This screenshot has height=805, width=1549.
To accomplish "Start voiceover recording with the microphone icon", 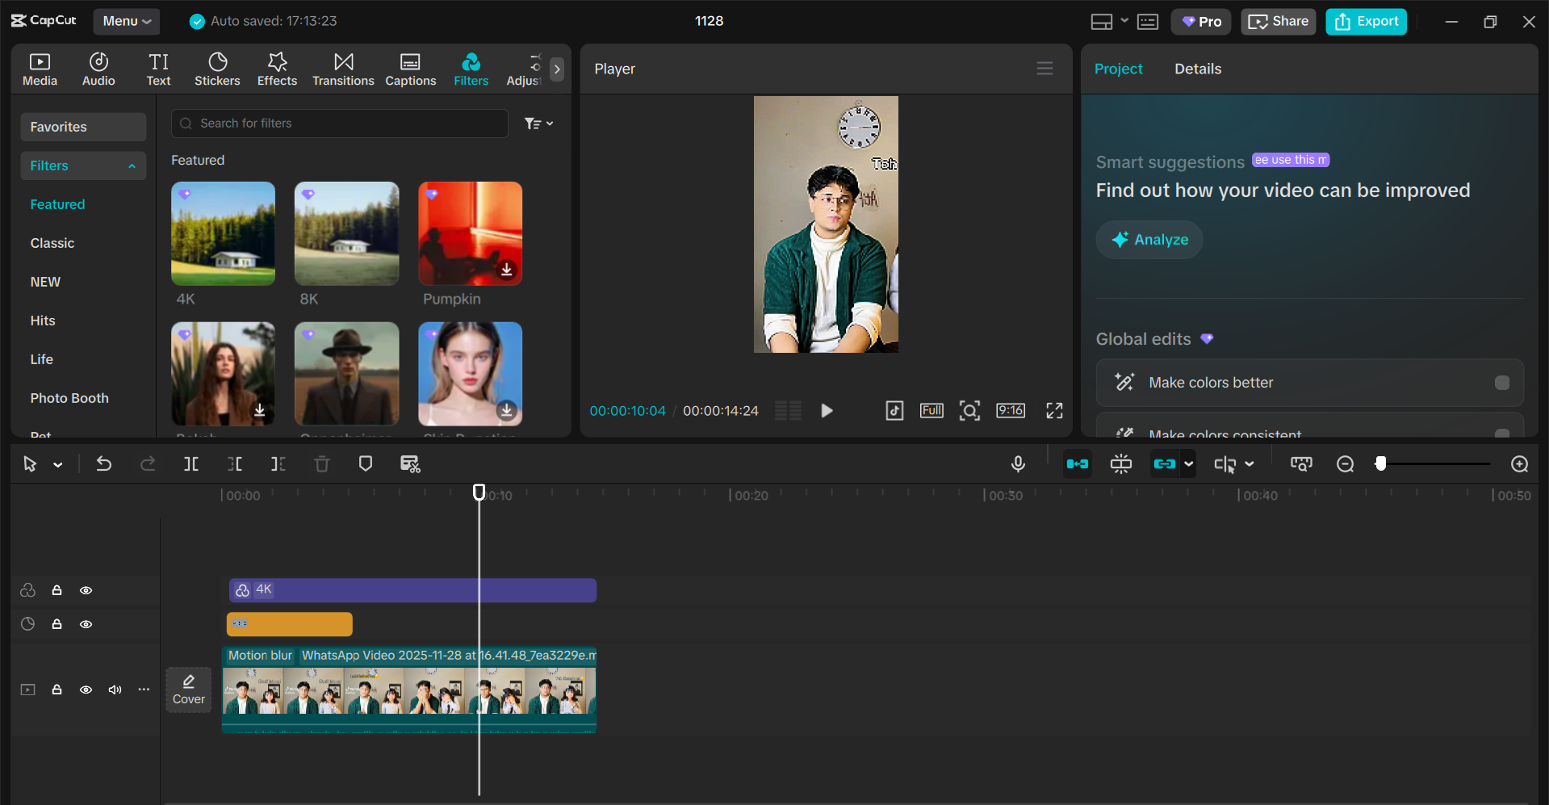I will 1017,463.
